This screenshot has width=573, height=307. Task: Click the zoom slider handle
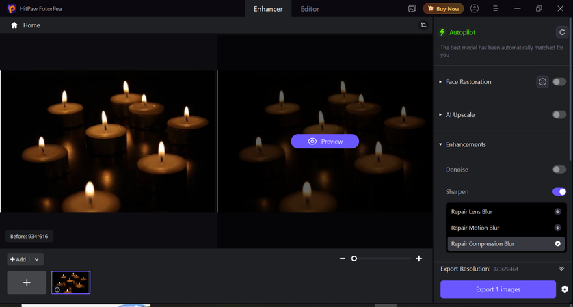[x=354, y=258]
